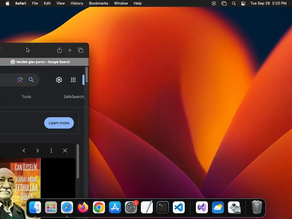
Task: Open a new tab in Safari
Action: 70,50
